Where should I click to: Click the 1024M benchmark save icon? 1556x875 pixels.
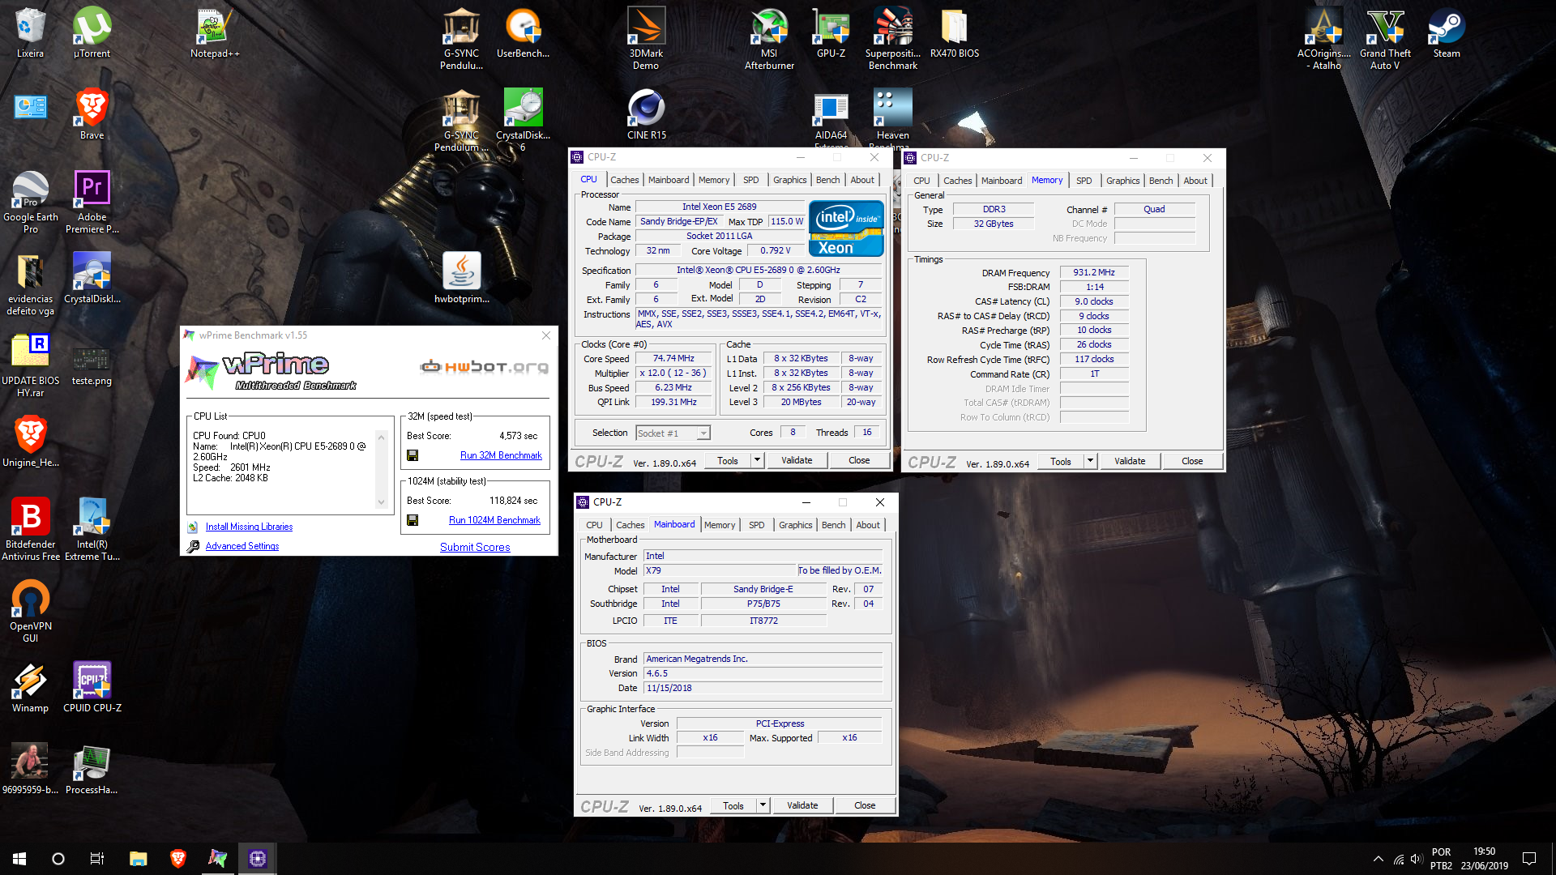tap(413, 520)
